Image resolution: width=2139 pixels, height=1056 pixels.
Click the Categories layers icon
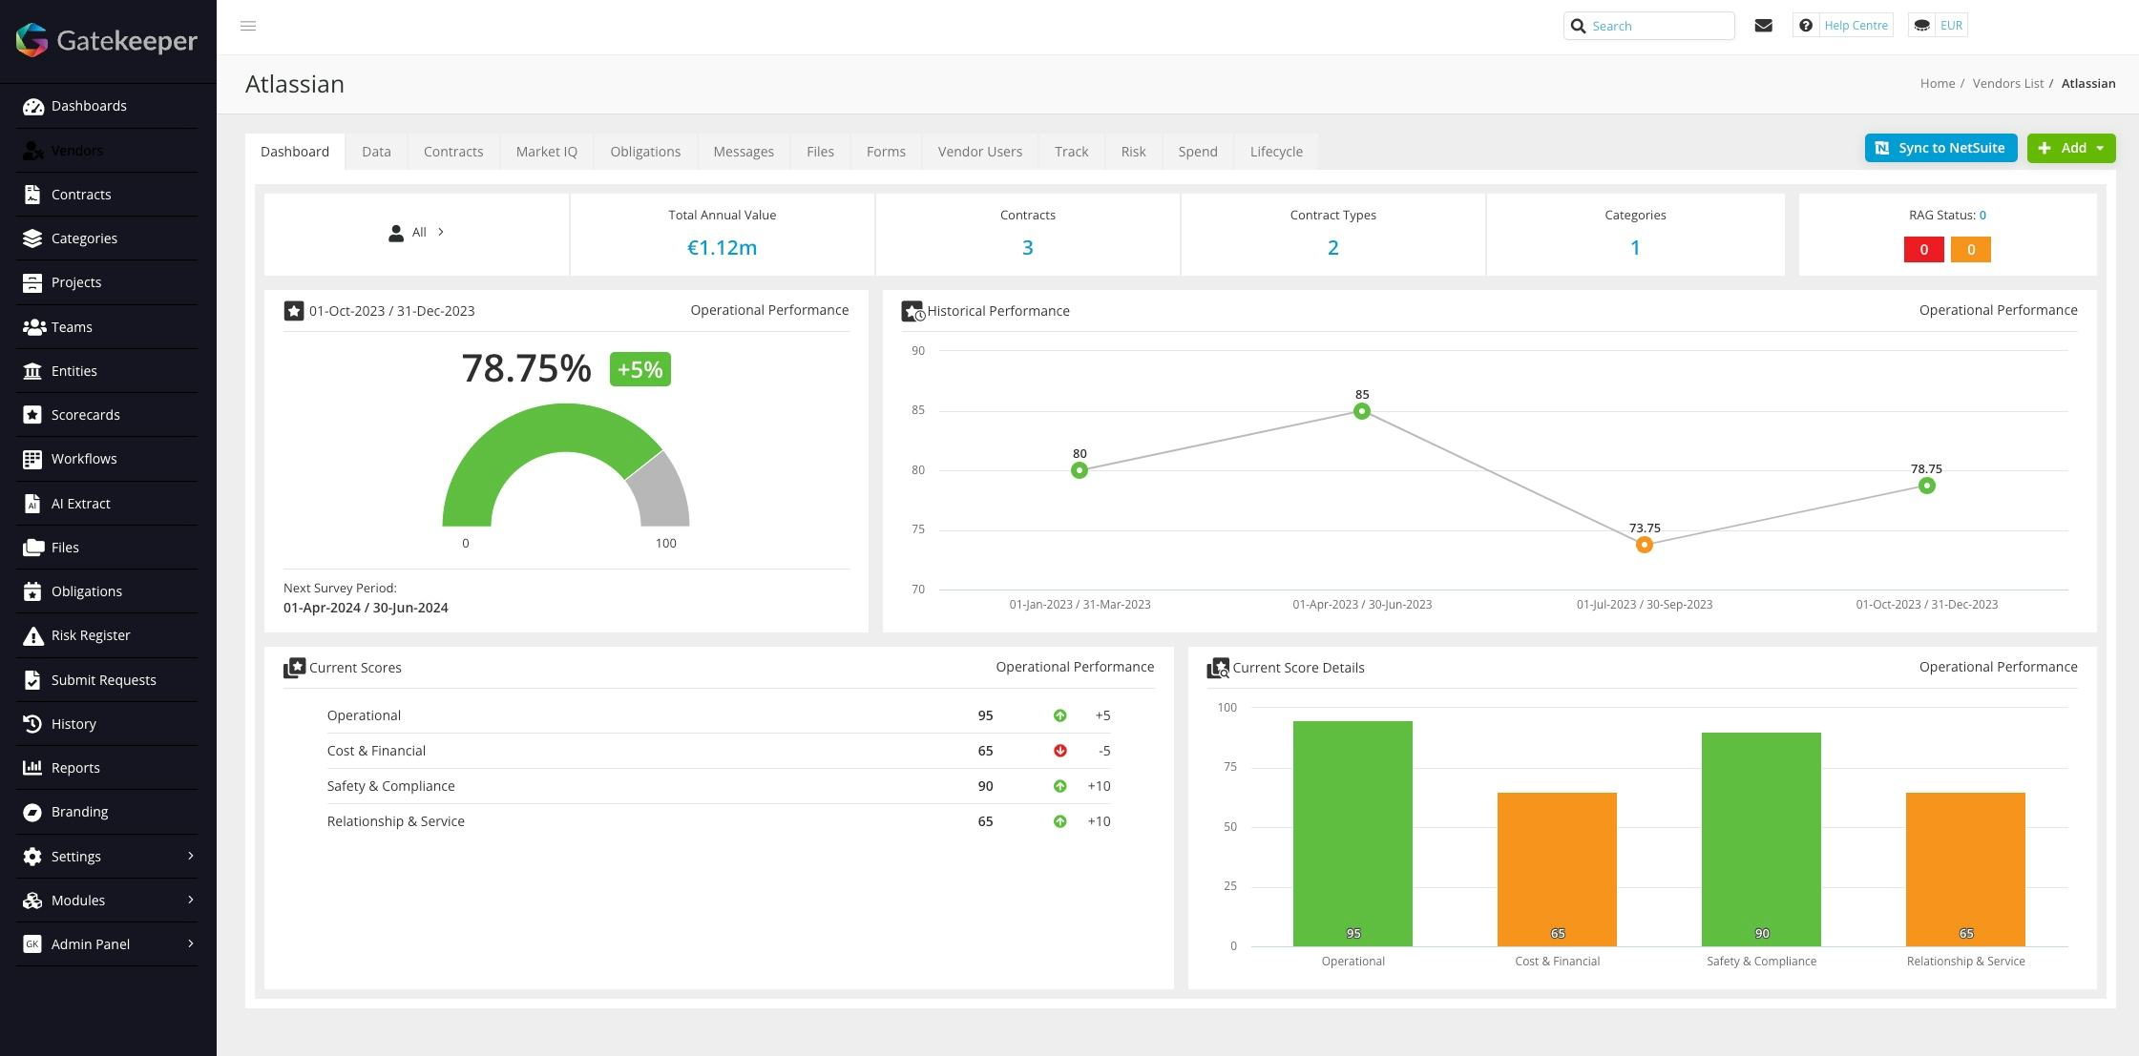[x=32, y=238]
